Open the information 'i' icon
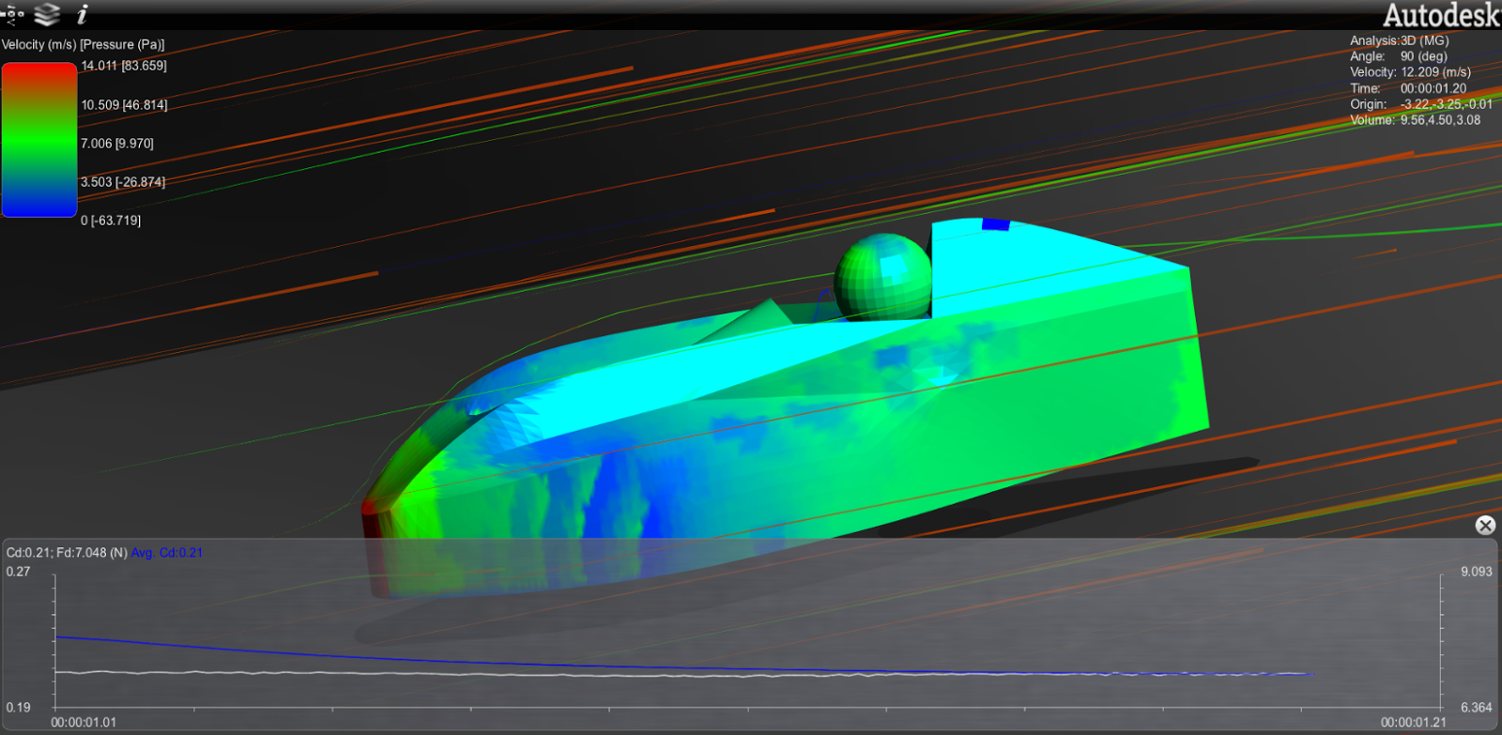The image size is (1502, 735). point(82,14)
